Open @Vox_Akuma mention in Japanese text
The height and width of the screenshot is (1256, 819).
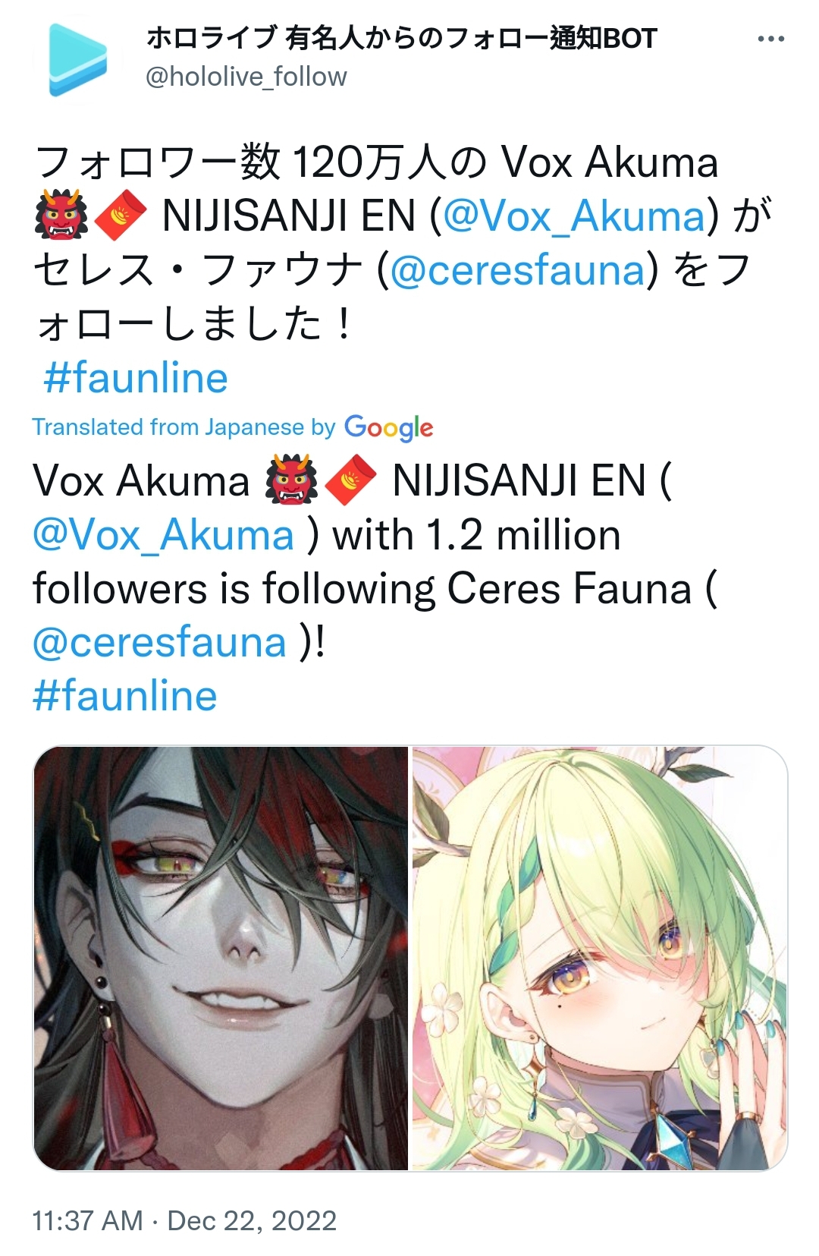pyautogui.click(x=574, y=216)
